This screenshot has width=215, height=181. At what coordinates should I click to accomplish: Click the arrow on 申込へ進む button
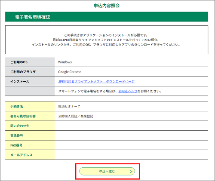[131, 172]
